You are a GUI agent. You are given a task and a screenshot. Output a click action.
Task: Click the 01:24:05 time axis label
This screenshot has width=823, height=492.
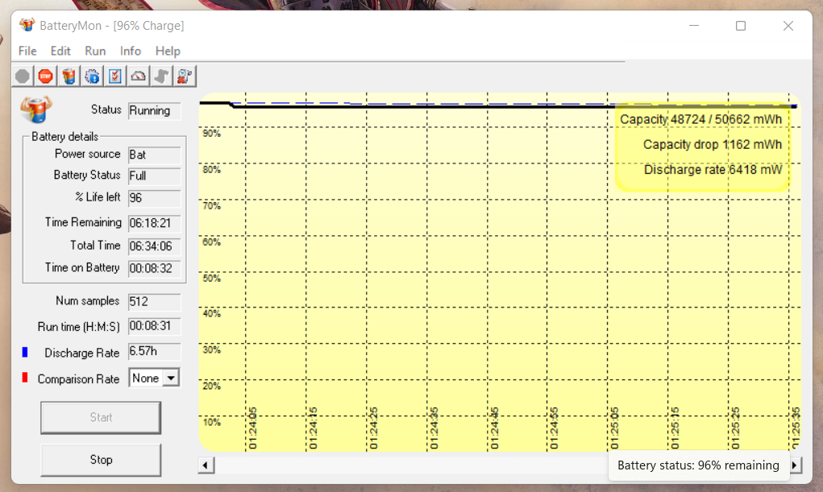pyautogui.click(x=252, y=428)
